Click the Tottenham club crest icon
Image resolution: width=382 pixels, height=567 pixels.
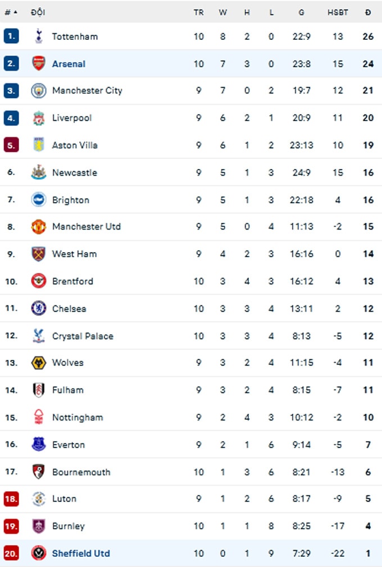tap(39, 36)
